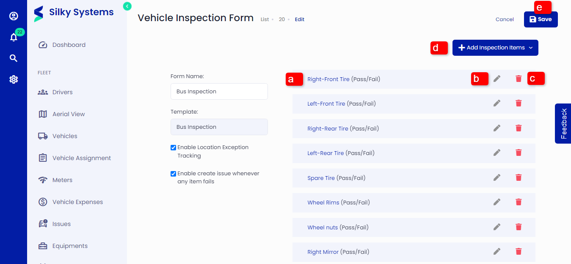The height and width of the screenshot is (264, 571).
Task: Click the search magnifier icon
Action: point(14,58)
